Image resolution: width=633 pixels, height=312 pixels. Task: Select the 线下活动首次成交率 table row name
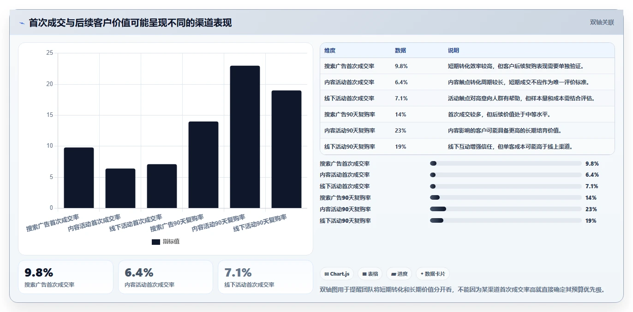349,98
